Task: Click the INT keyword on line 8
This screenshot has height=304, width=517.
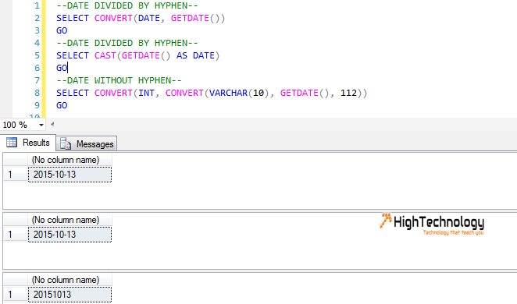Action: click(146, 93)
